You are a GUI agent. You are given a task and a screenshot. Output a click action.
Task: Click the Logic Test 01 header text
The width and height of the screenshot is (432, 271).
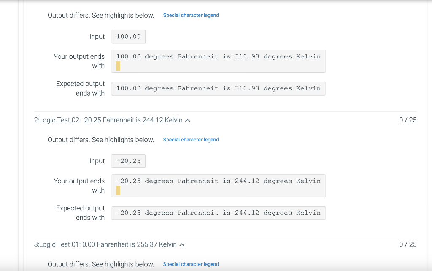click(105, 244)
